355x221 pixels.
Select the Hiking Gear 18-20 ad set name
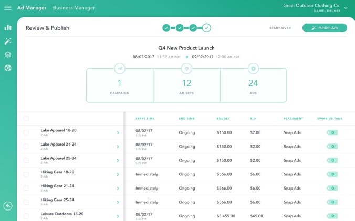58,172
